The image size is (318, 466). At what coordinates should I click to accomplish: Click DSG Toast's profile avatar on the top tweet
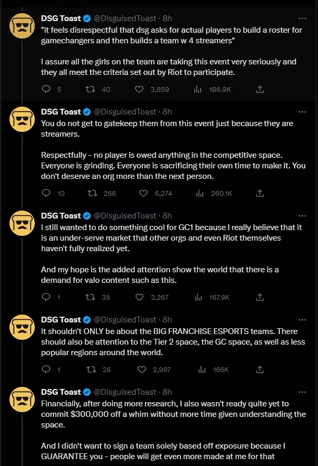click(x=22, y=24)
